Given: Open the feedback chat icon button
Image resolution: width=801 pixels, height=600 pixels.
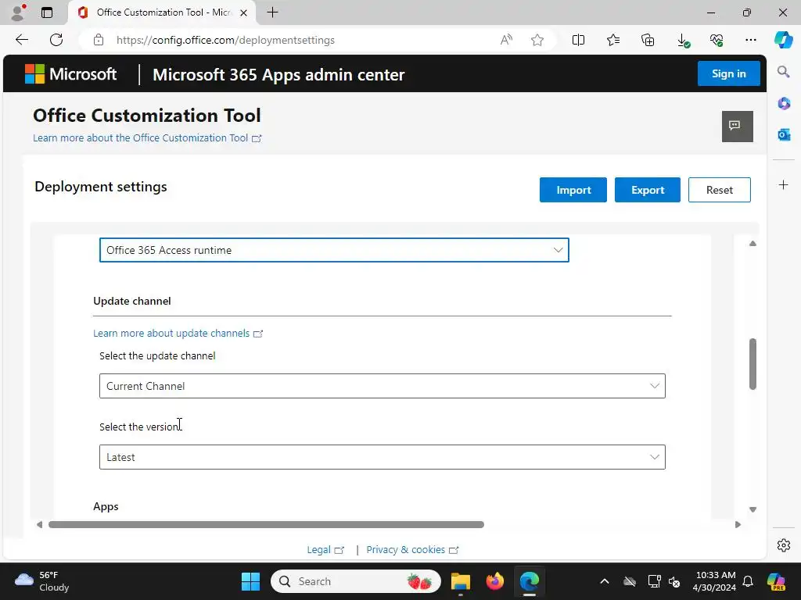Looking at the screenshot, I should pyautogui.click(x=737, y=126).
